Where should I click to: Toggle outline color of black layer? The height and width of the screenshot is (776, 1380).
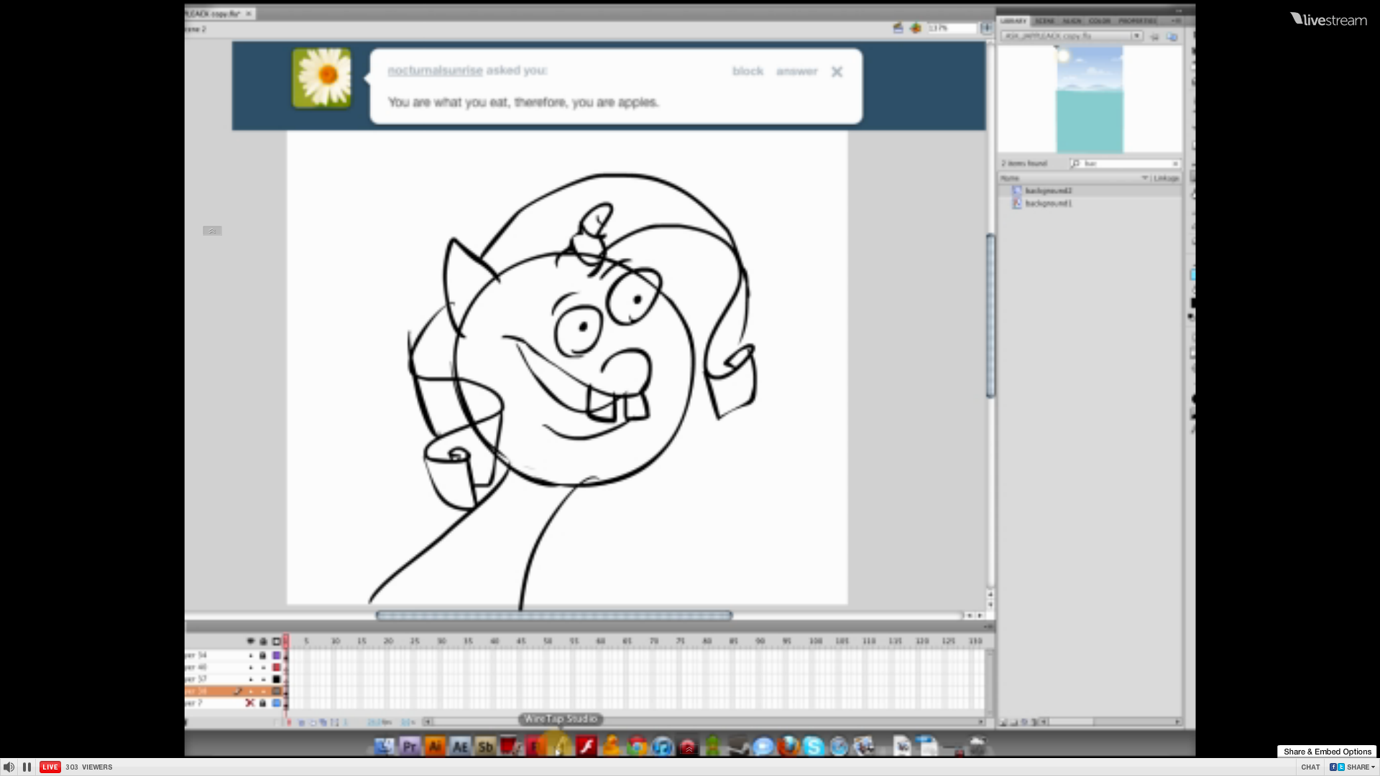276,679
